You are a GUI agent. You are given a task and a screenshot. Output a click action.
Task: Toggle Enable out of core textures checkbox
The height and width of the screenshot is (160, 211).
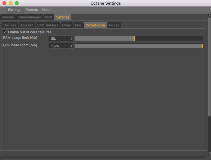tap(5, 32)
